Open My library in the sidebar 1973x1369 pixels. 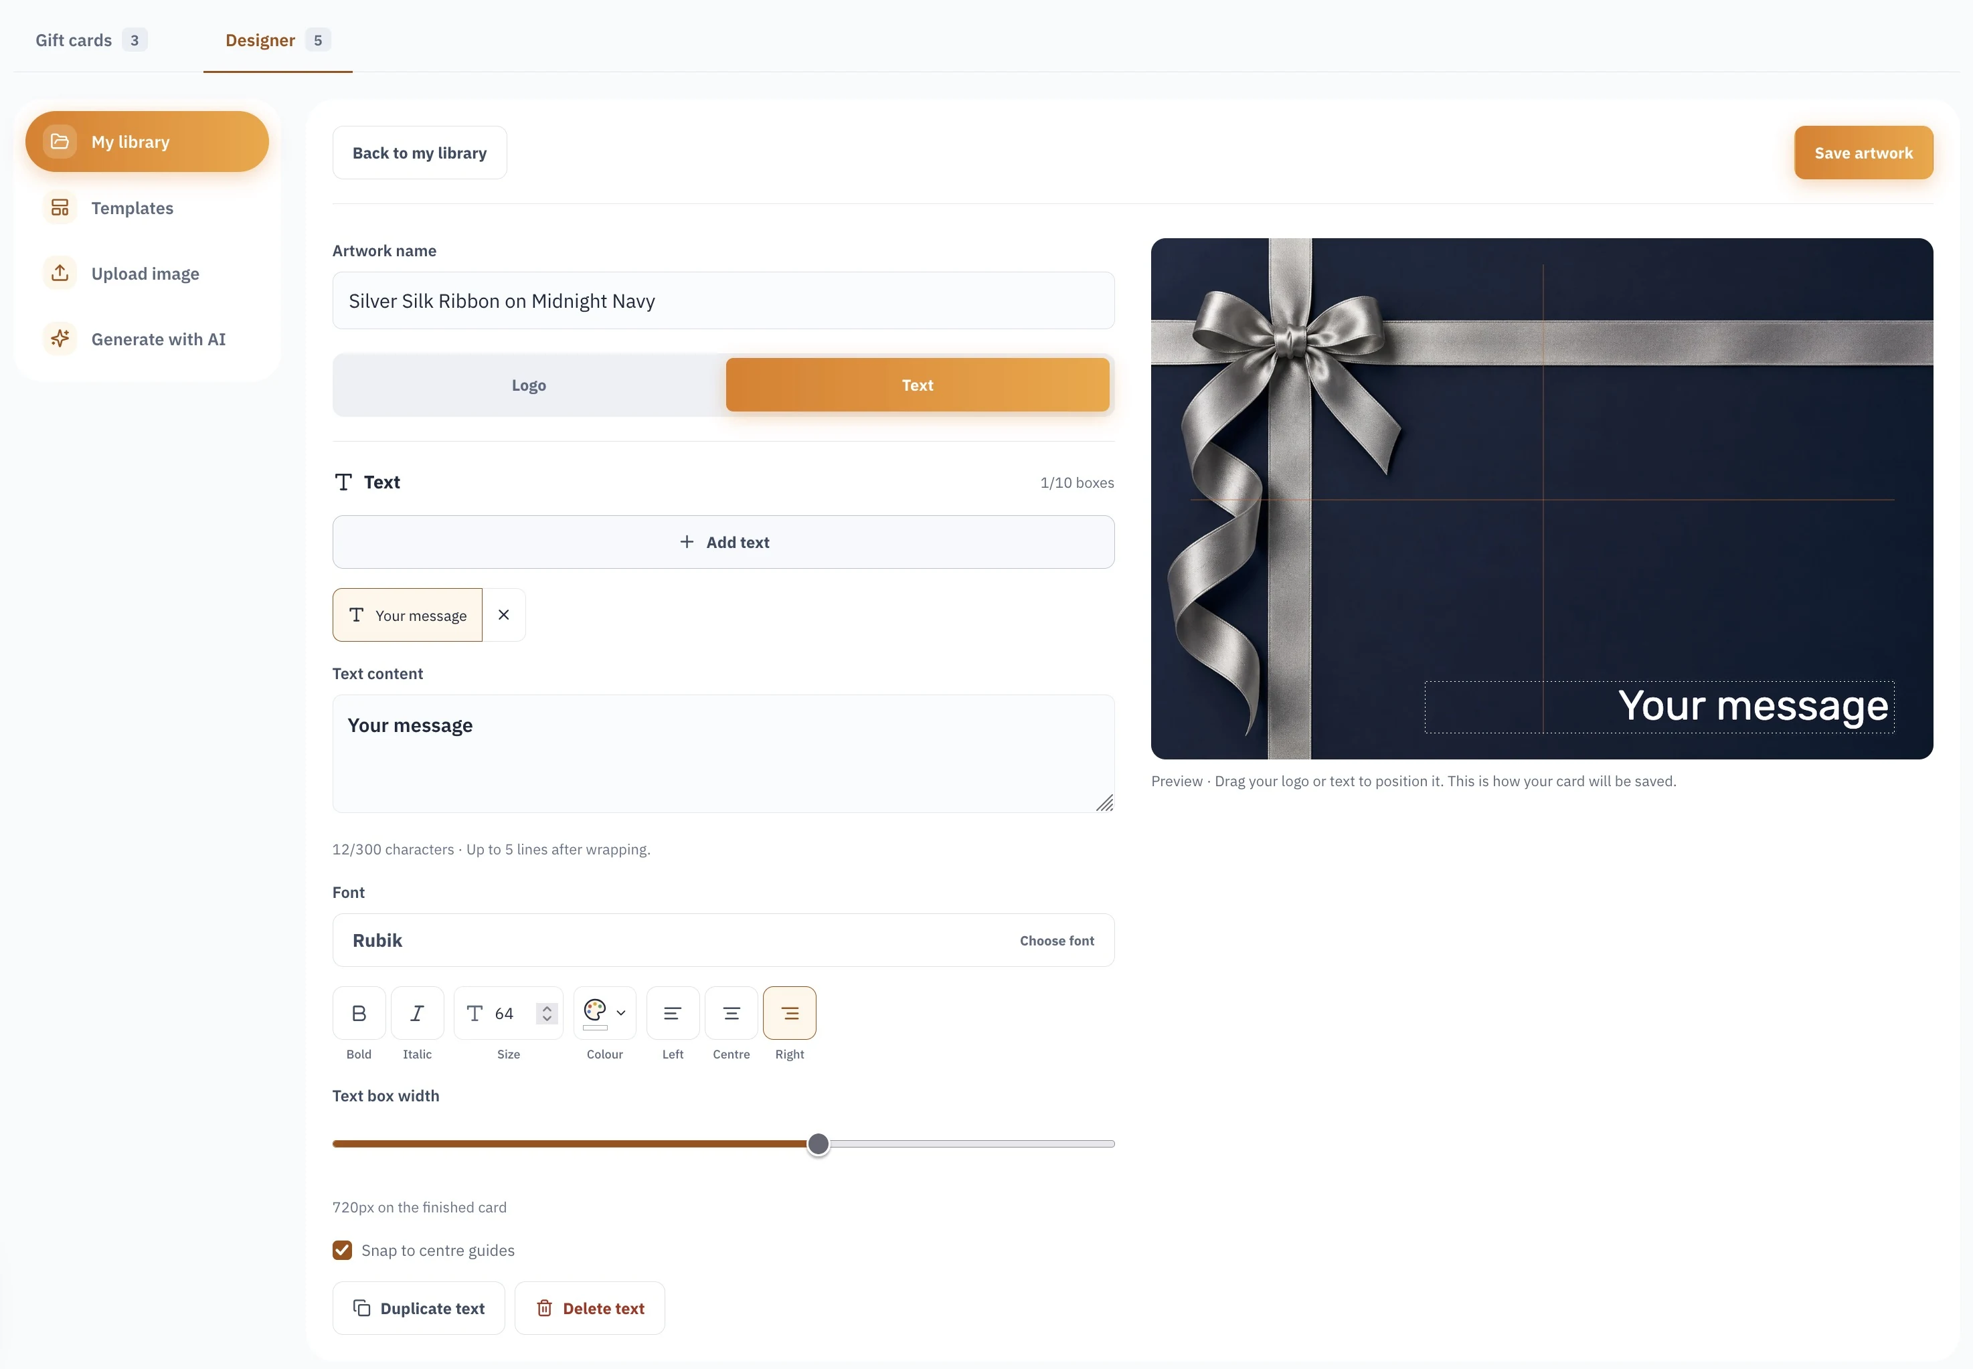pos(147,142)
